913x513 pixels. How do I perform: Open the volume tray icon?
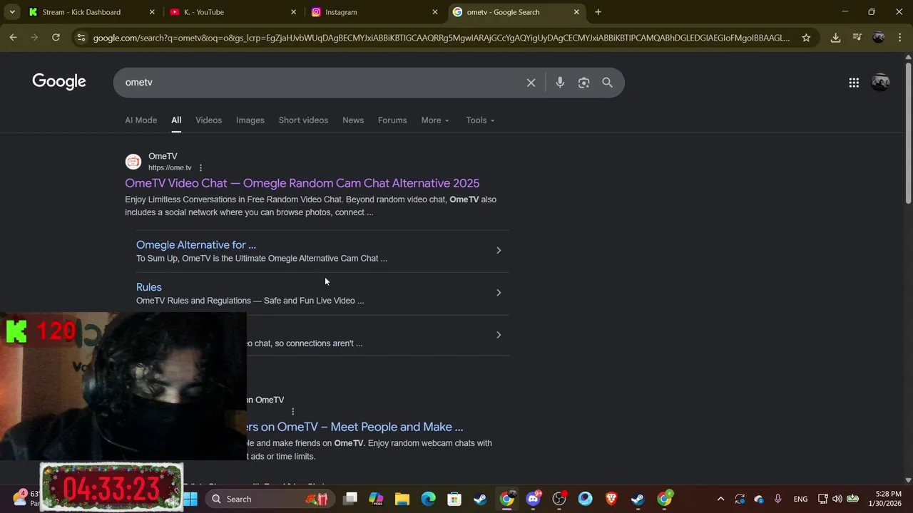[x=837, y=499]
